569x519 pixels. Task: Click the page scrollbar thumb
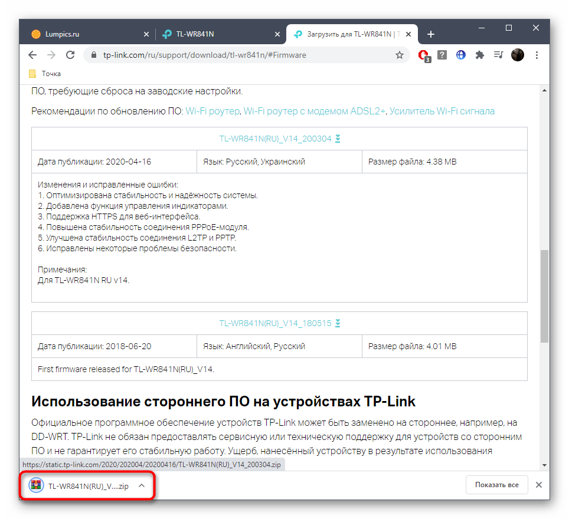click(x=544, y=296)
